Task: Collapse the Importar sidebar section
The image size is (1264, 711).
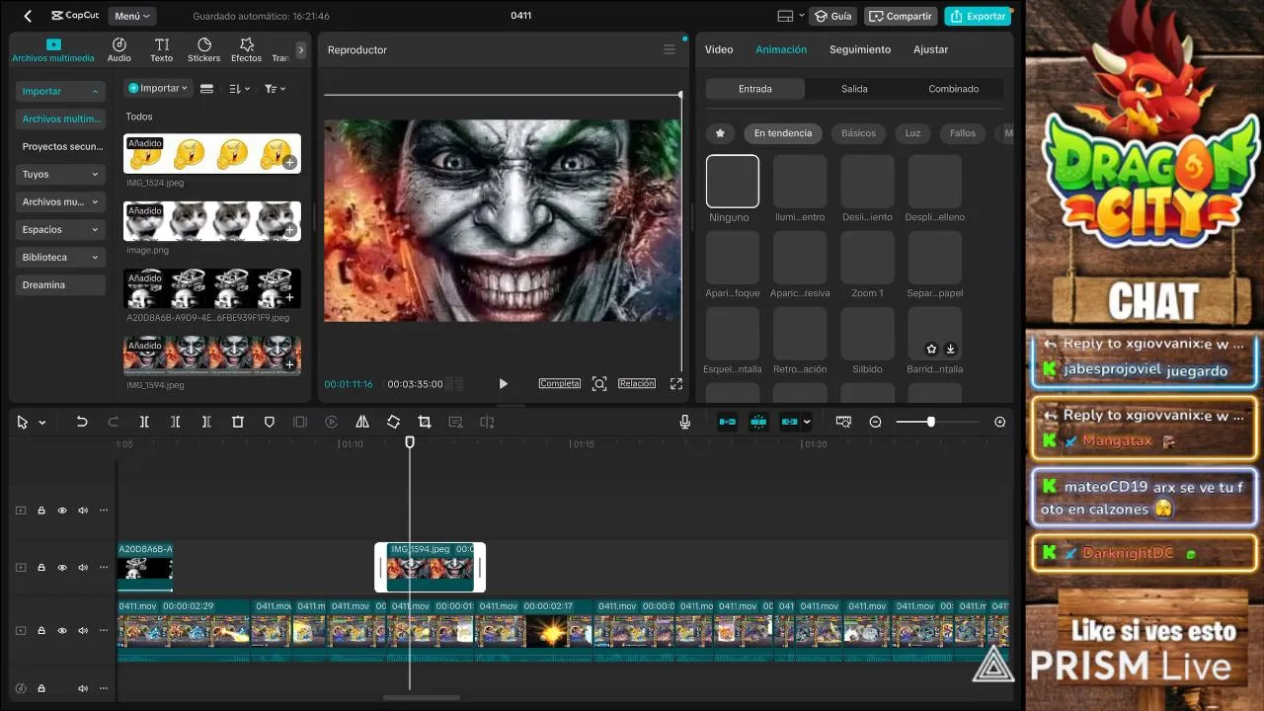Action: tap(60, 91)
